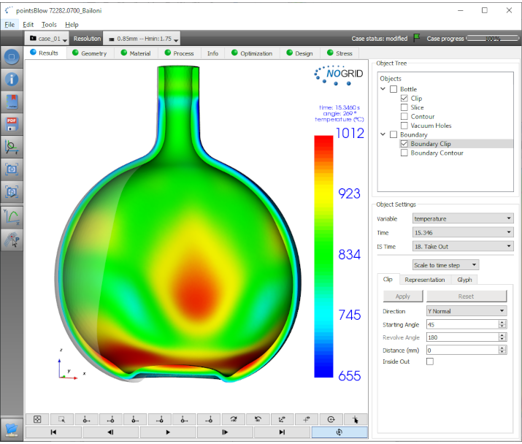Enable the Slice checkbox

404,107
